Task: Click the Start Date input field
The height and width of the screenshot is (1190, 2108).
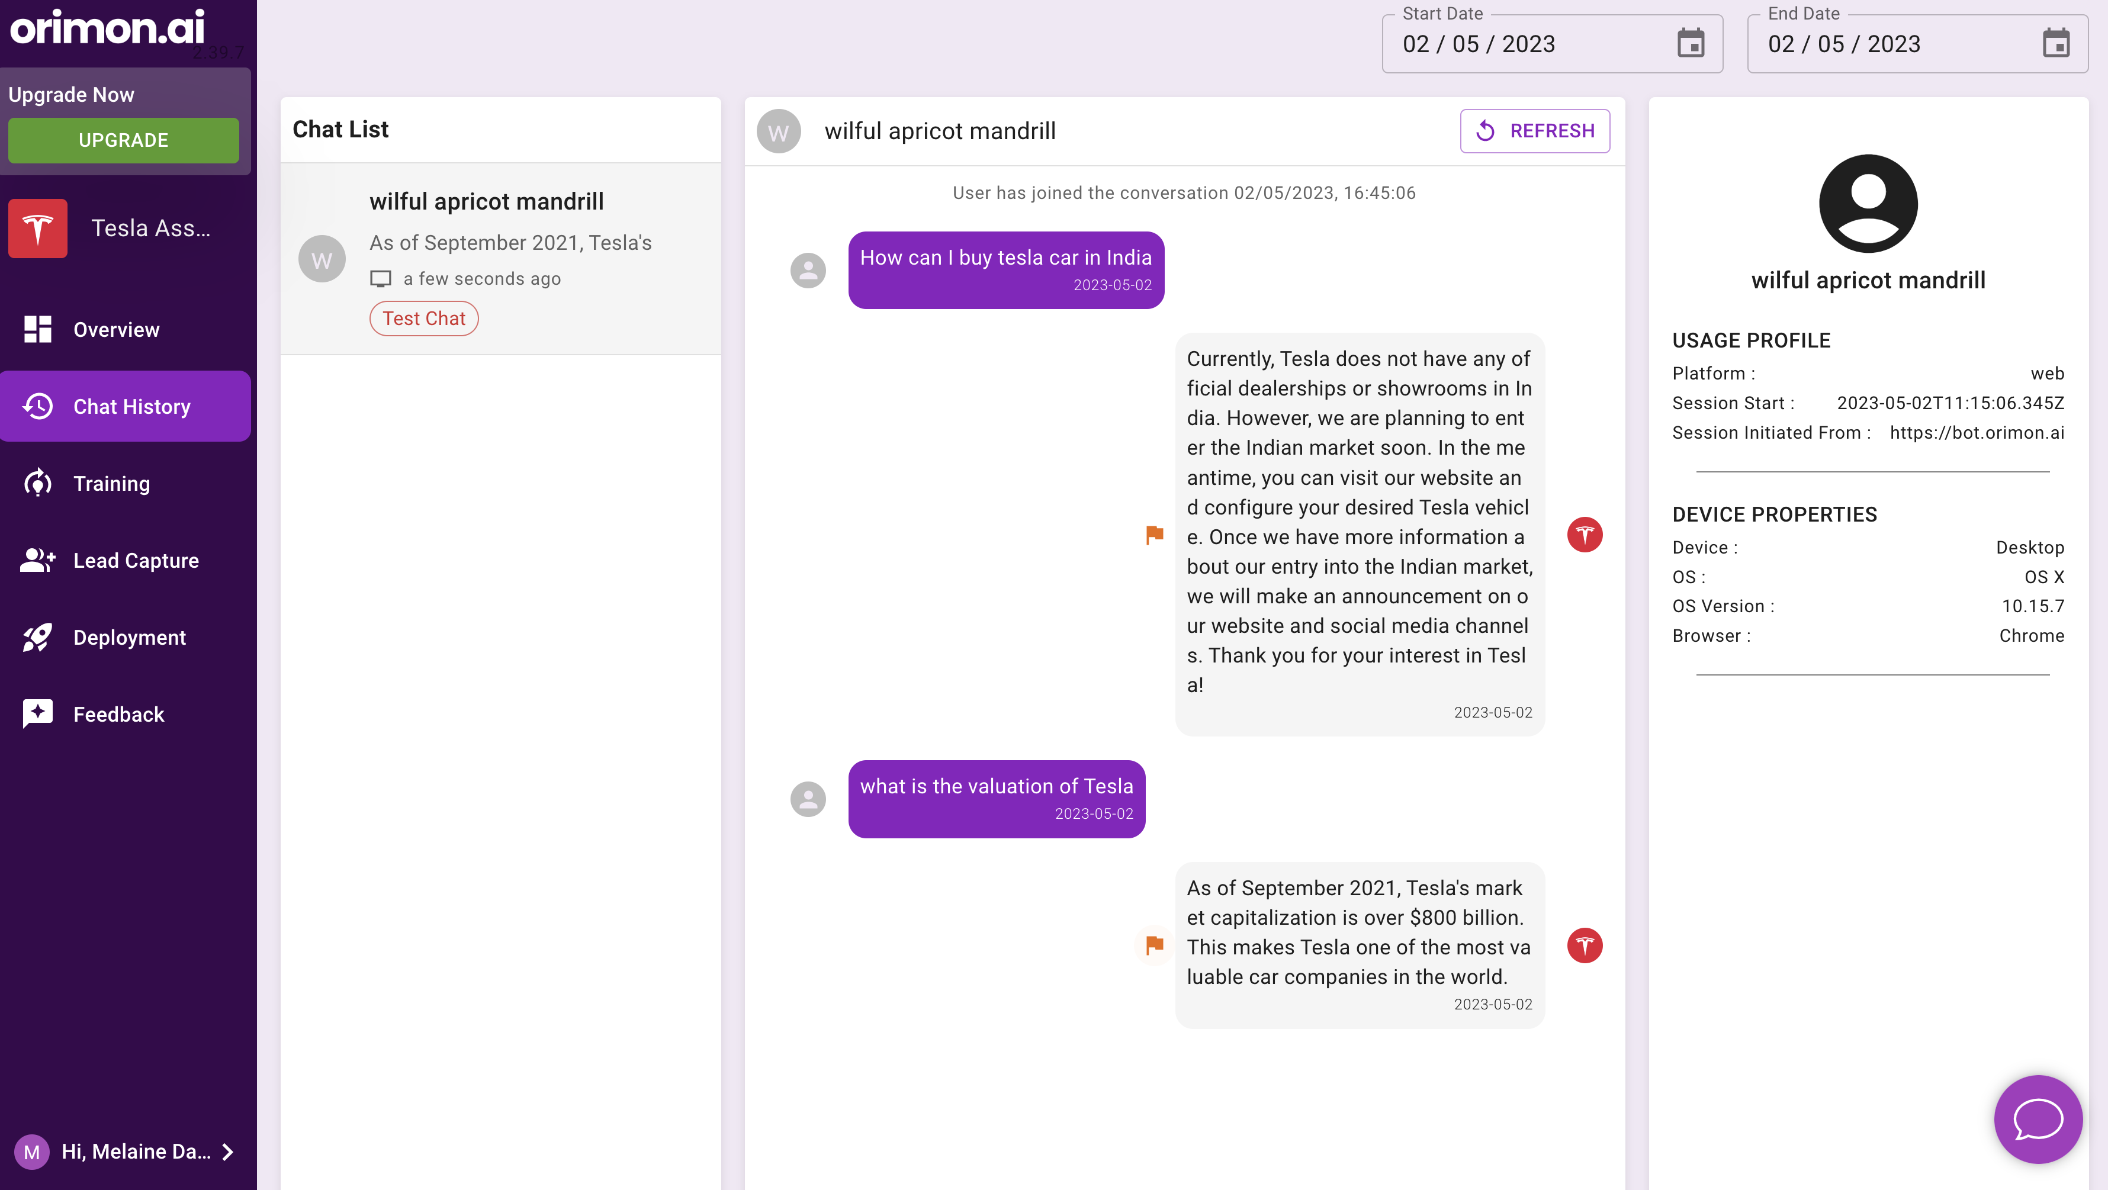Action: coord(1522,44)
